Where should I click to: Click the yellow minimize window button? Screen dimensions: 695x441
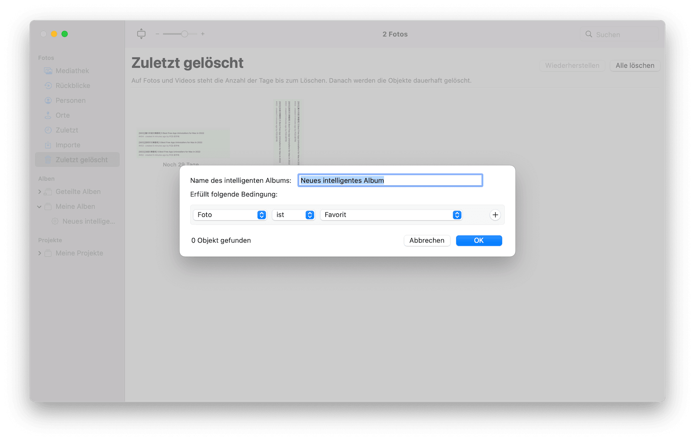54,34
